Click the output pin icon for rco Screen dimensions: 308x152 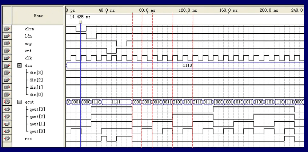[7, 139]
